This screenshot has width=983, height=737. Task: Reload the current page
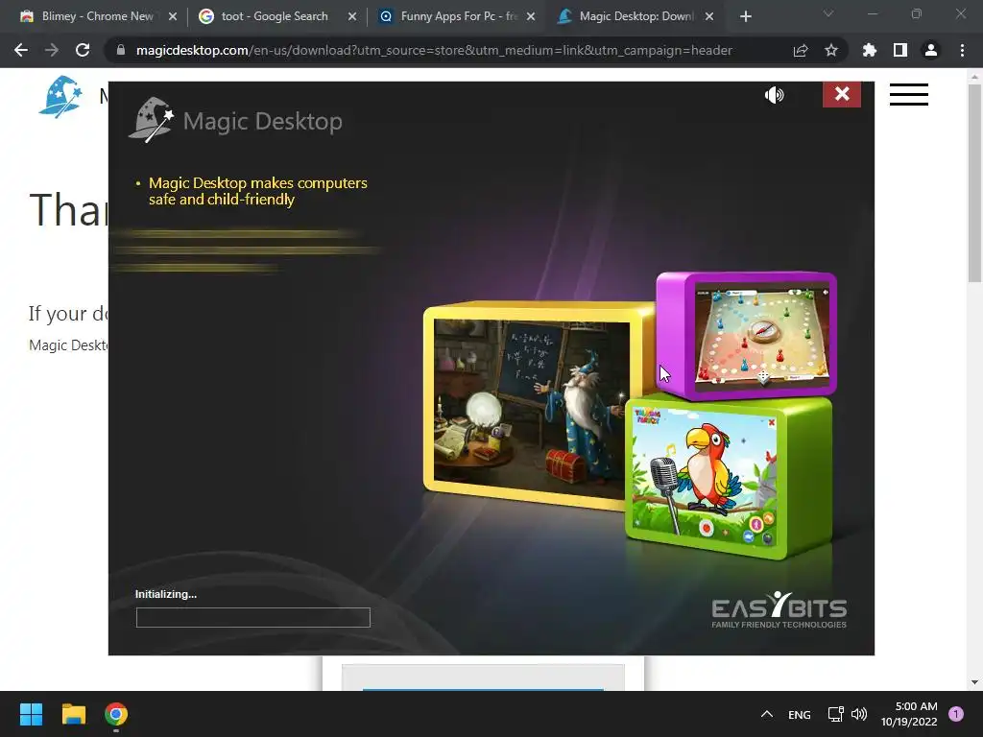coord(83,50)
